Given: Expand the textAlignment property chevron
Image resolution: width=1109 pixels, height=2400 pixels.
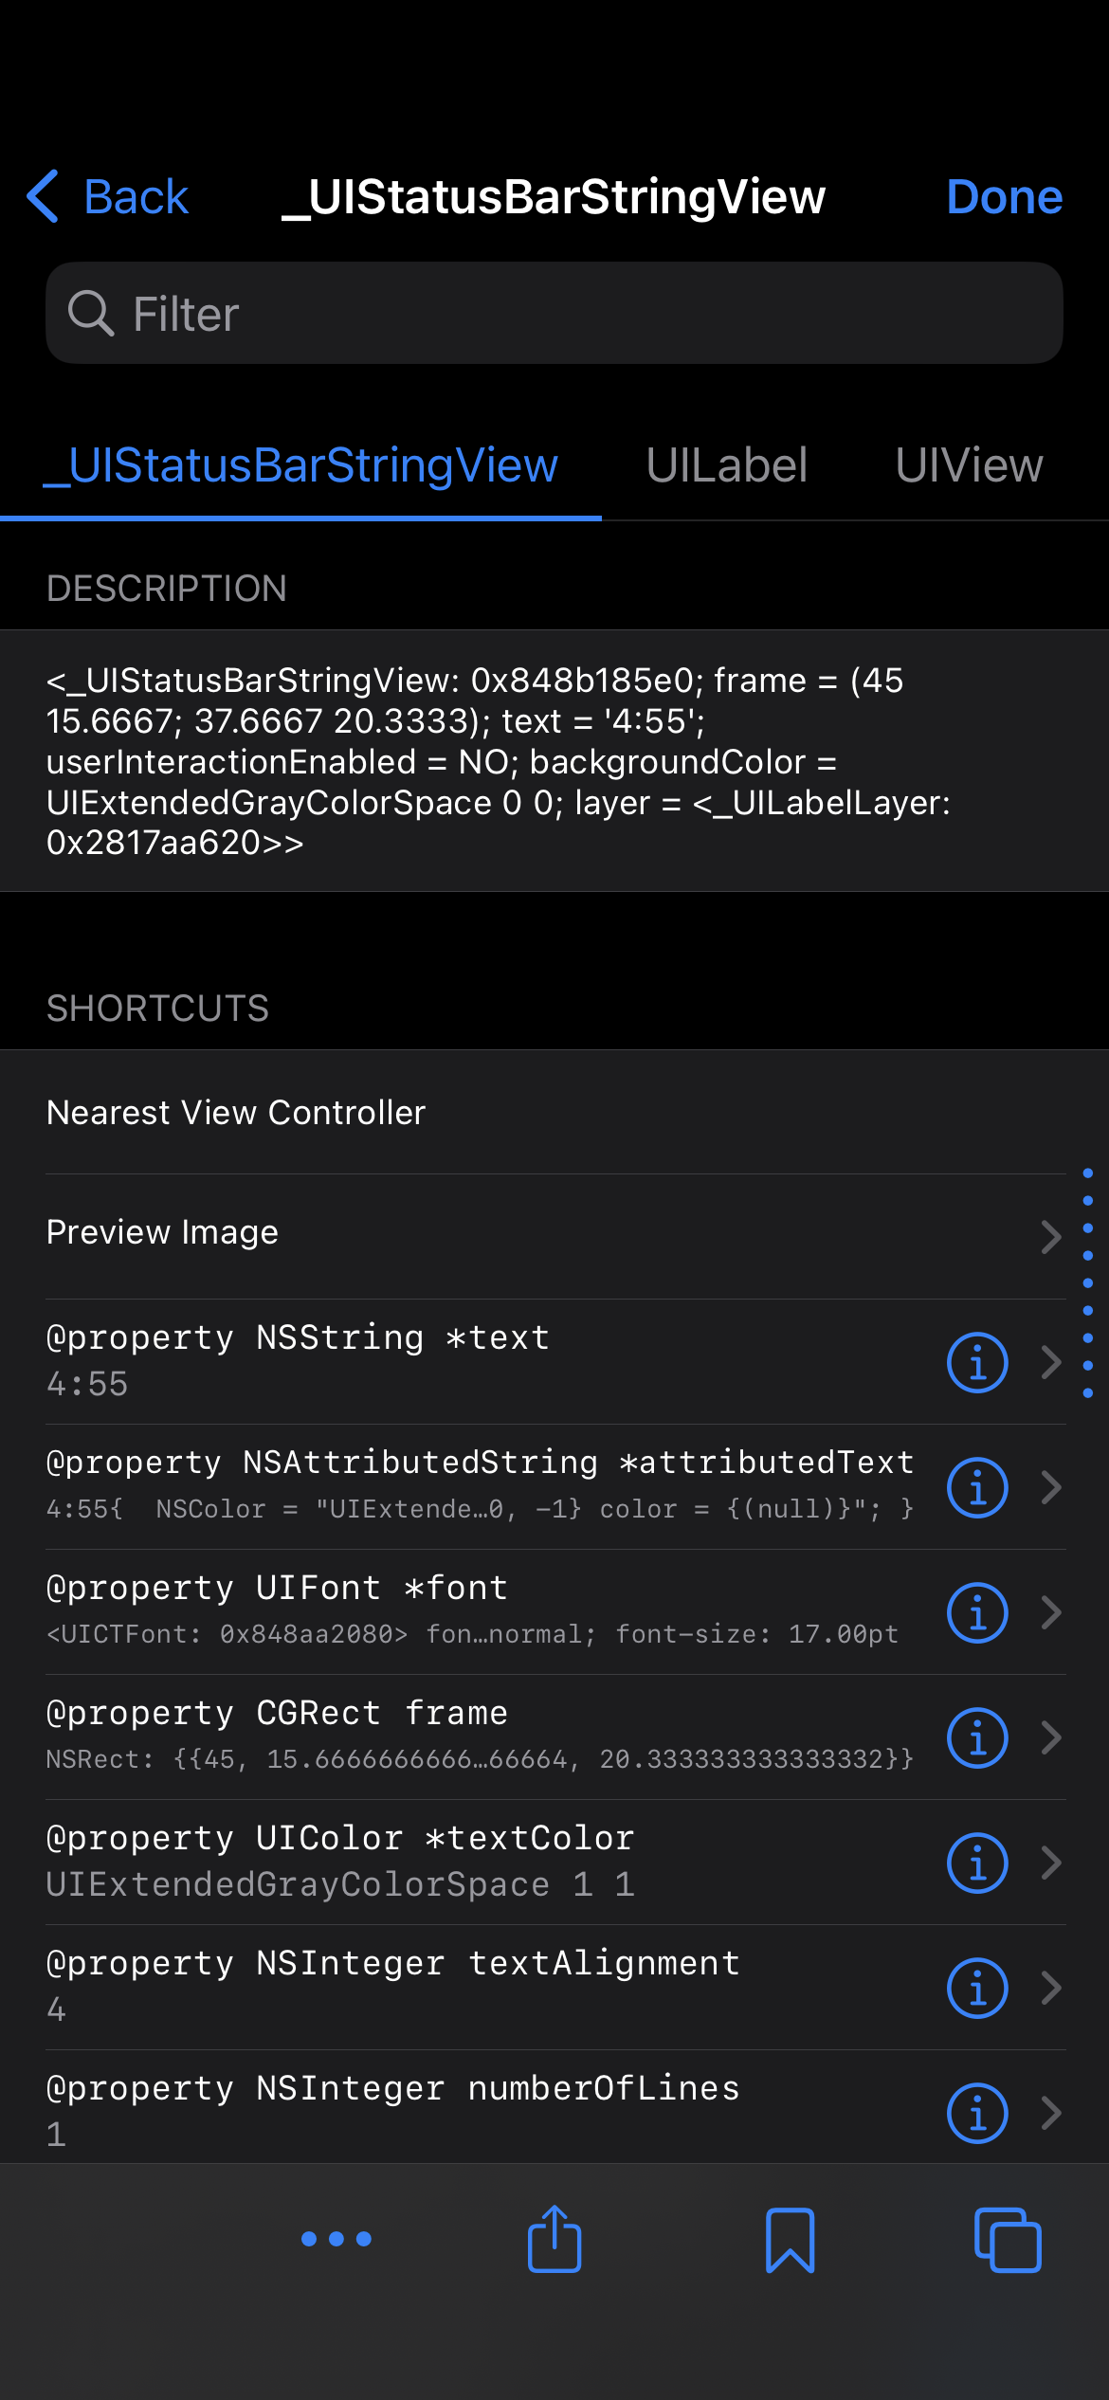Looking at the screenshot, I should (1050, 1988).
